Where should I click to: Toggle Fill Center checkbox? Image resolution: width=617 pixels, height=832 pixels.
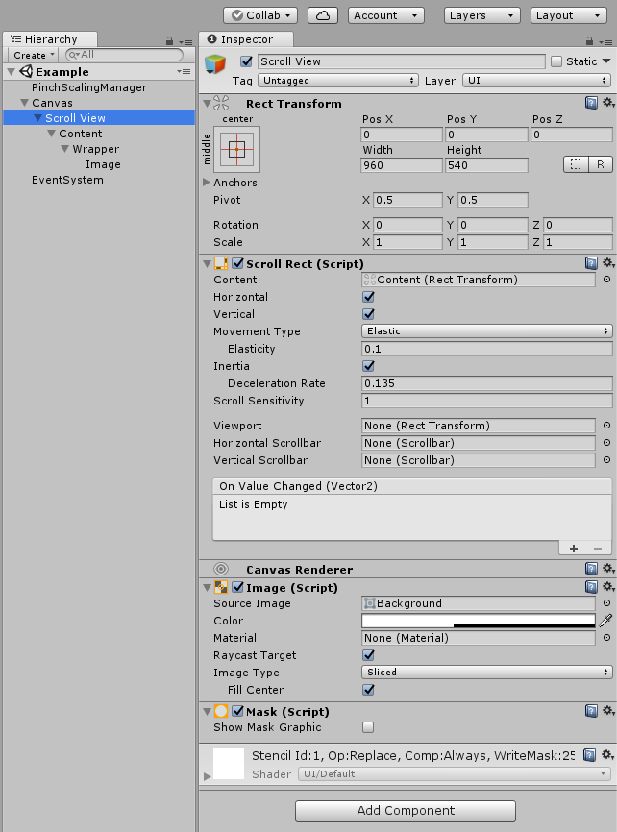368,689
